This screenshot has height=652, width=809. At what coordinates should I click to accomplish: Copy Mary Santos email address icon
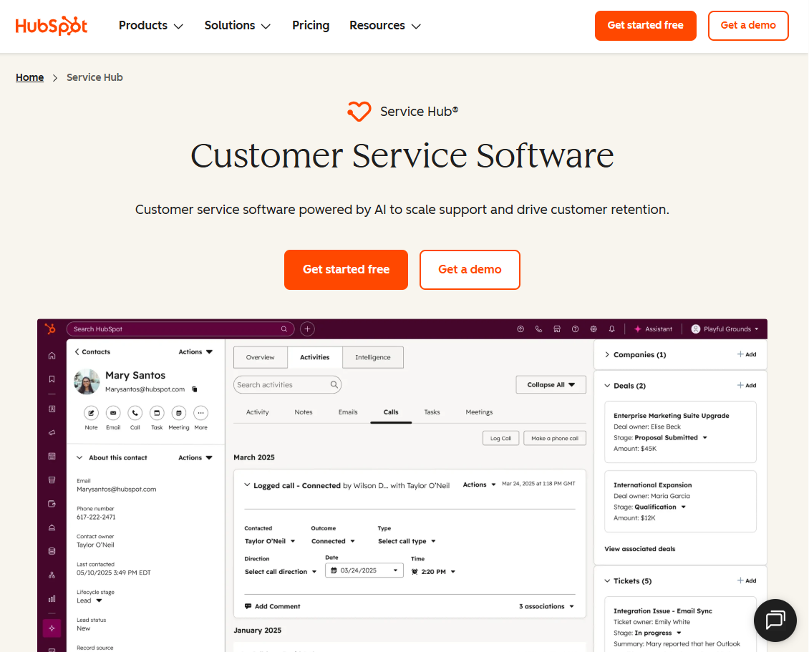195,389
